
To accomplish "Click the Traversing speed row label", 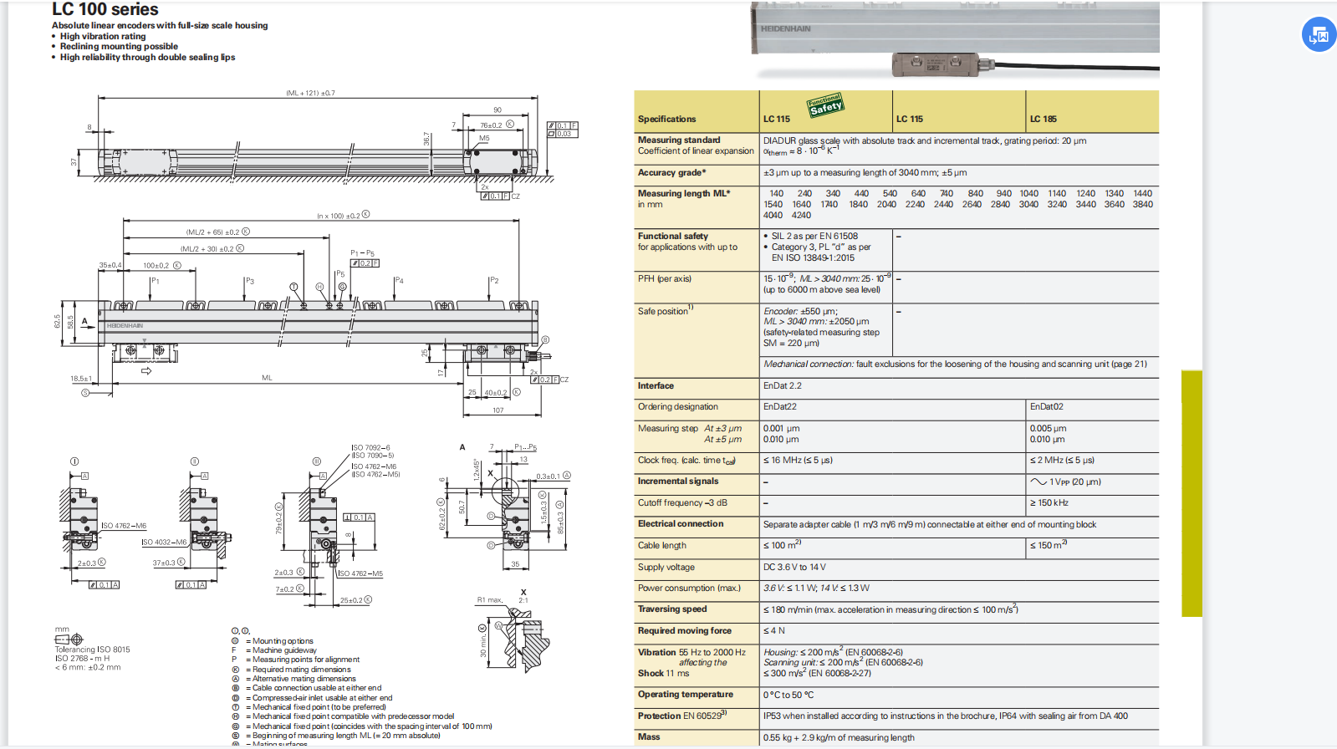I will pos(672,609).
